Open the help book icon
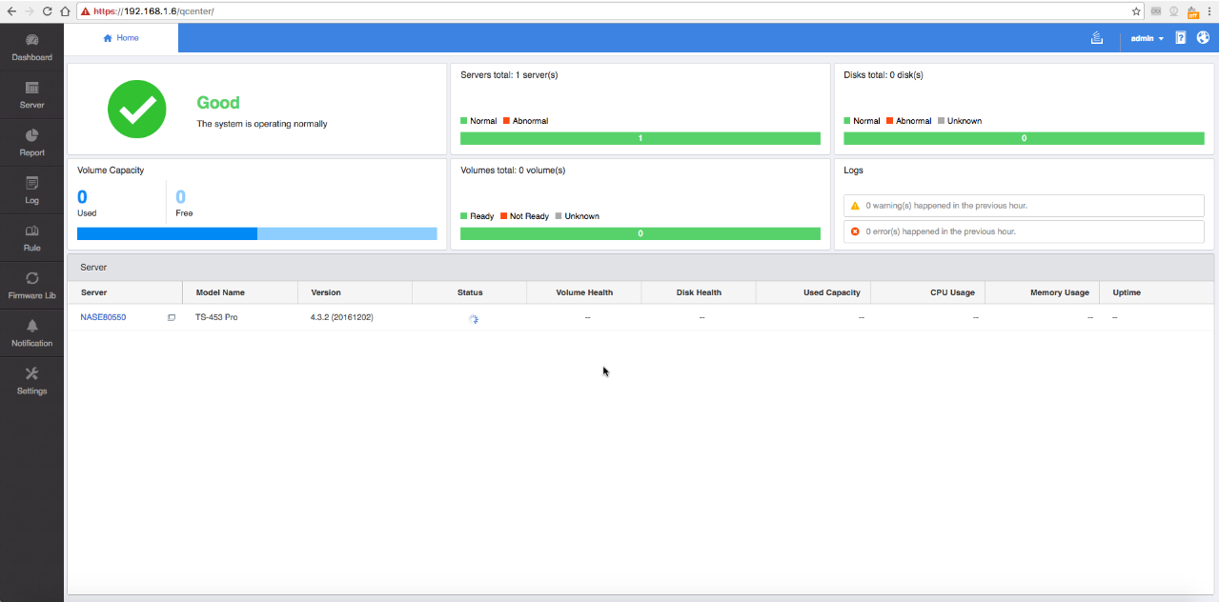 pyautogui.click(x=1181, y=38)
